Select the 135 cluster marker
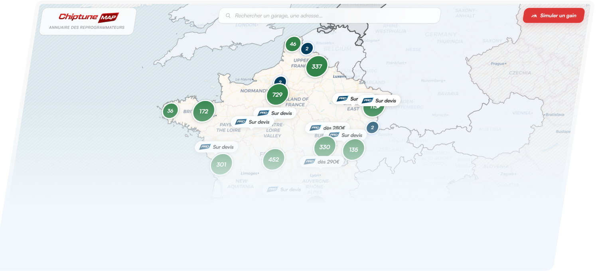Viewport: 596px width, 271px height. (353, 150)
